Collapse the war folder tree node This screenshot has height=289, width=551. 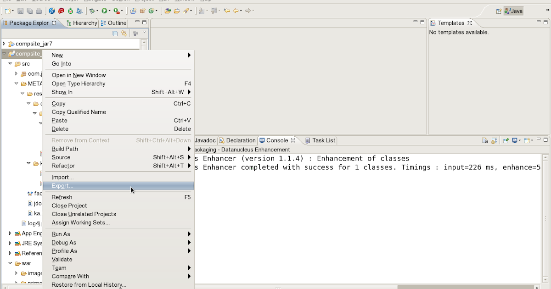10,263
